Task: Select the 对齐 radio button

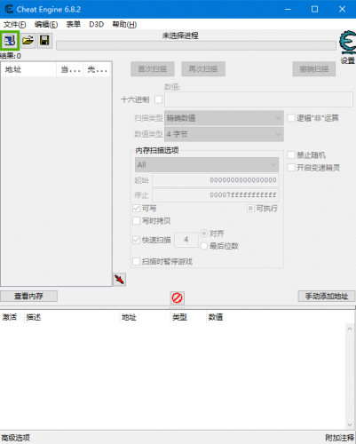Action: point(203,234)
